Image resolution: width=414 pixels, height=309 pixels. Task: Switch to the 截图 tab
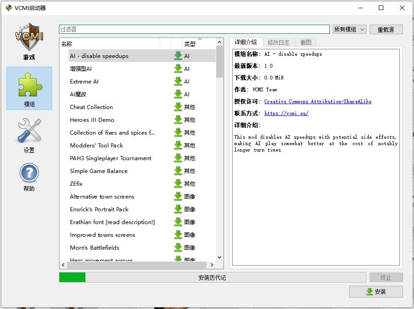click(x=306, y=42)
